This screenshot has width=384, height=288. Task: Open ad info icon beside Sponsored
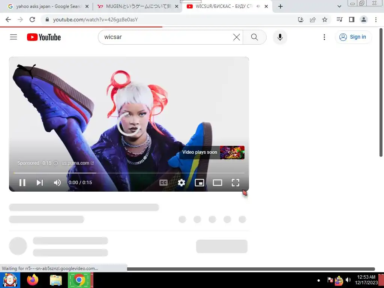[x=55, y=163]
